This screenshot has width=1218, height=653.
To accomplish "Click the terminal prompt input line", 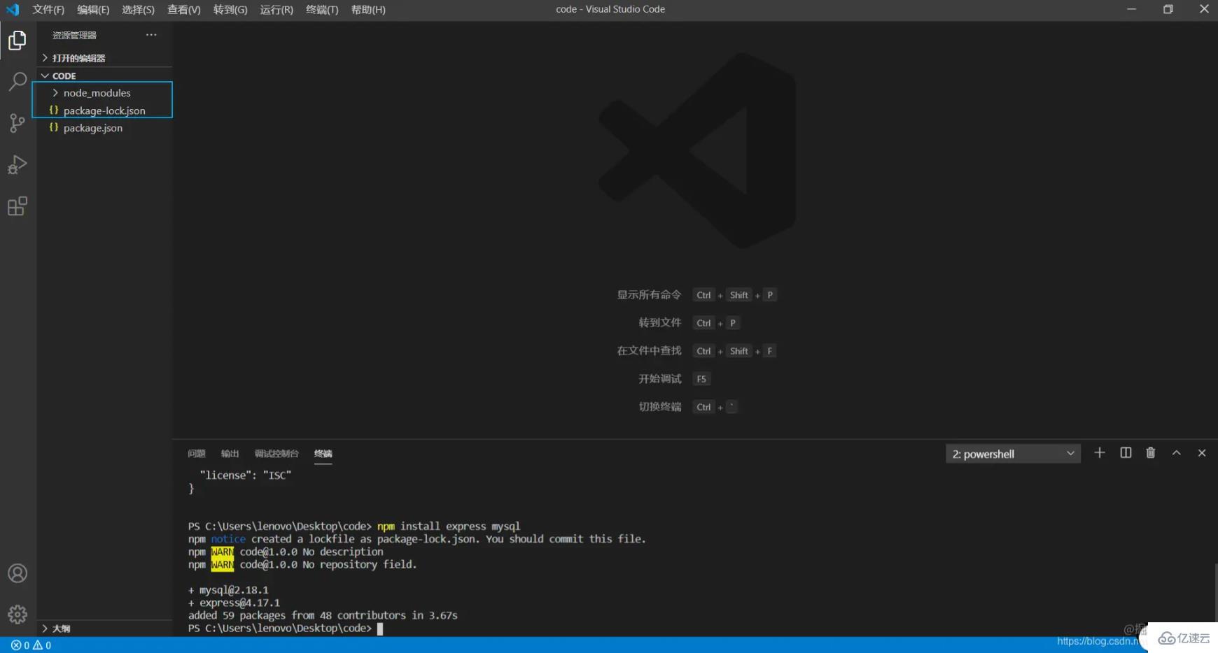I will (x=286, y=628).
